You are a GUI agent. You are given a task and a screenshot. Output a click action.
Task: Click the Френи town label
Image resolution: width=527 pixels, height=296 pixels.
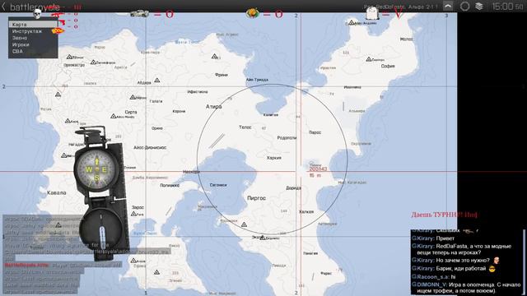coord(222,75)
